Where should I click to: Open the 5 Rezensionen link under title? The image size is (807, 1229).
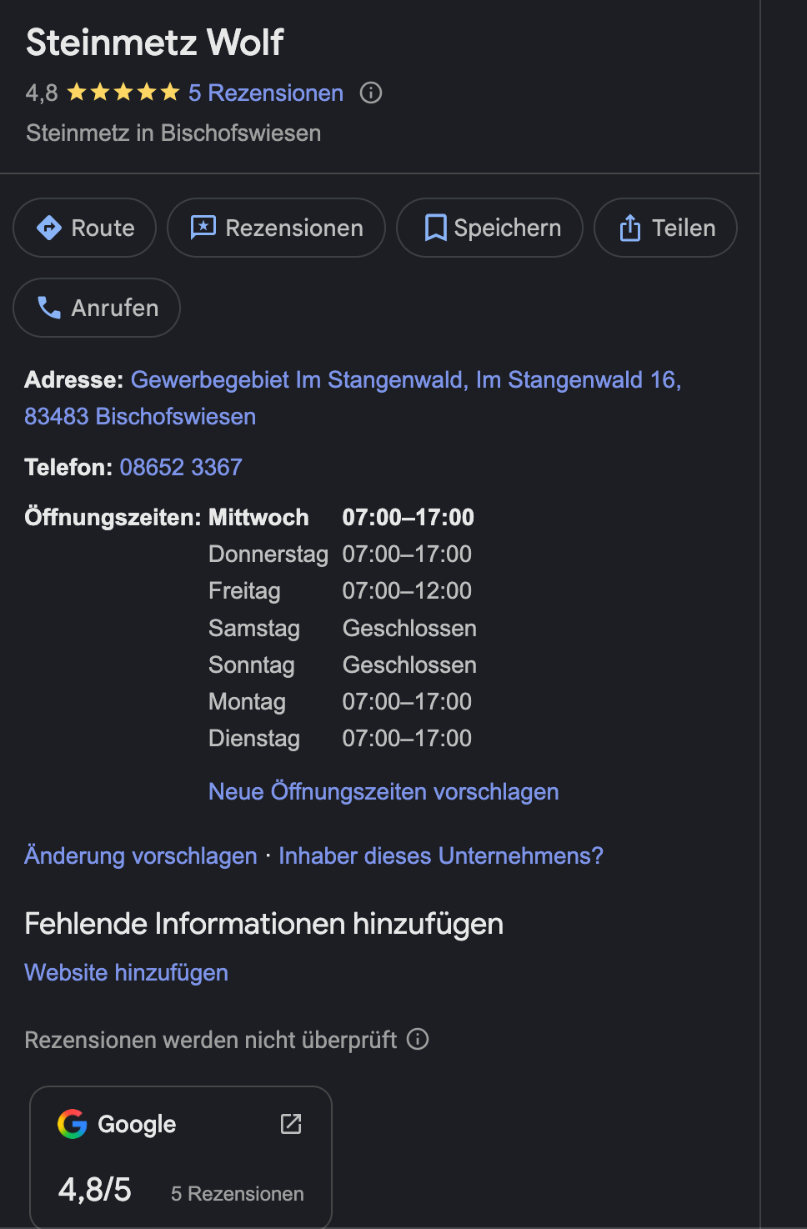(x=265, y=93)
